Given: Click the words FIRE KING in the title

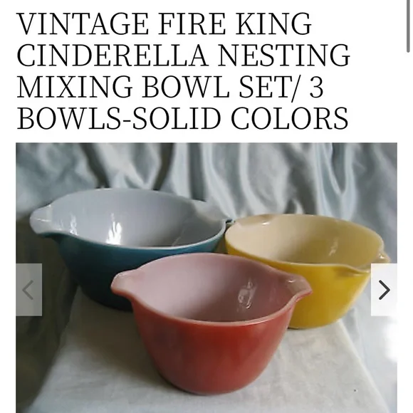Looking at the screenshot, I should coord(235,23).
